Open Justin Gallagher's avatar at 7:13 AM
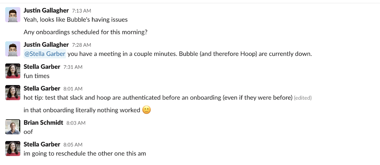 [13, 15]
